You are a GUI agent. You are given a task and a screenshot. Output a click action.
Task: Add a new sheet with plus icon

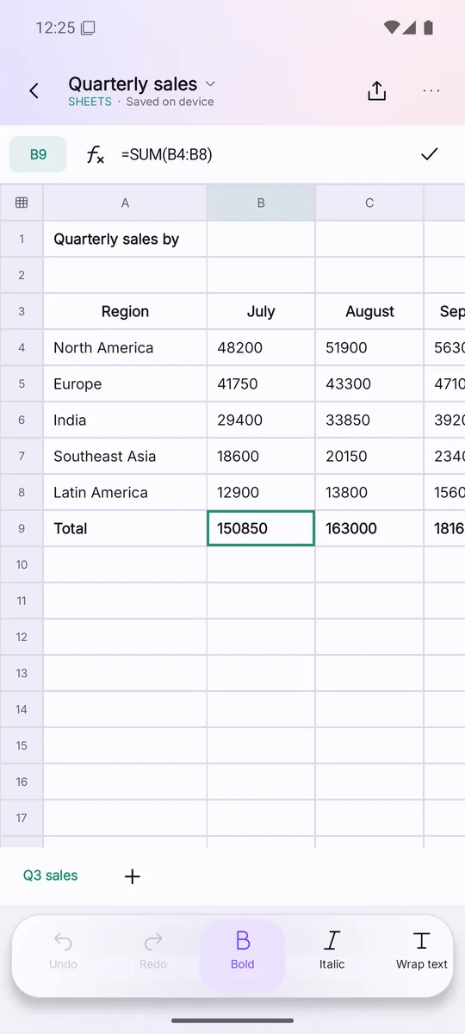pos(132,876)
